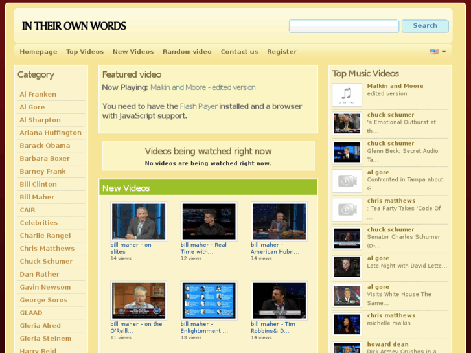Open chuck schumer Senator Charles Schumer thumbnail
The height and width of the screenshot is (353, 471).
(347, 238)
